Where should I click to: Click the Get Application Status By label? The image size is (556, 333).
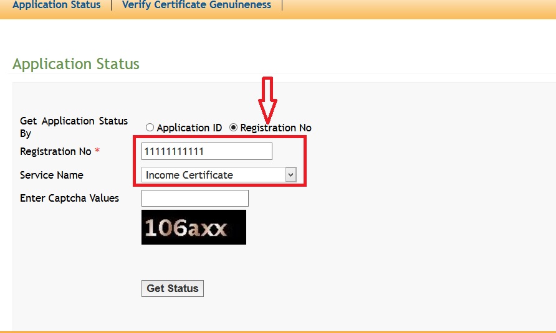tap(74, 127)
